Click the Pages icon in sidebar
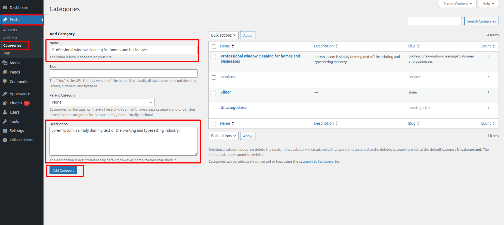 5,72
